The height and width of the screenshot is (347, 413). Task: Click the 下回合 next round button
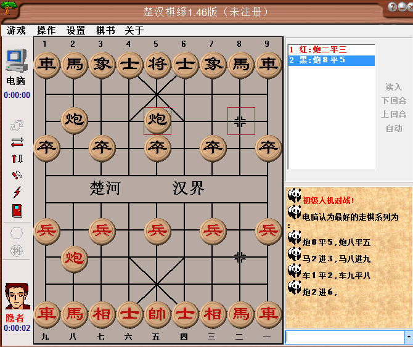click(394, 100)
